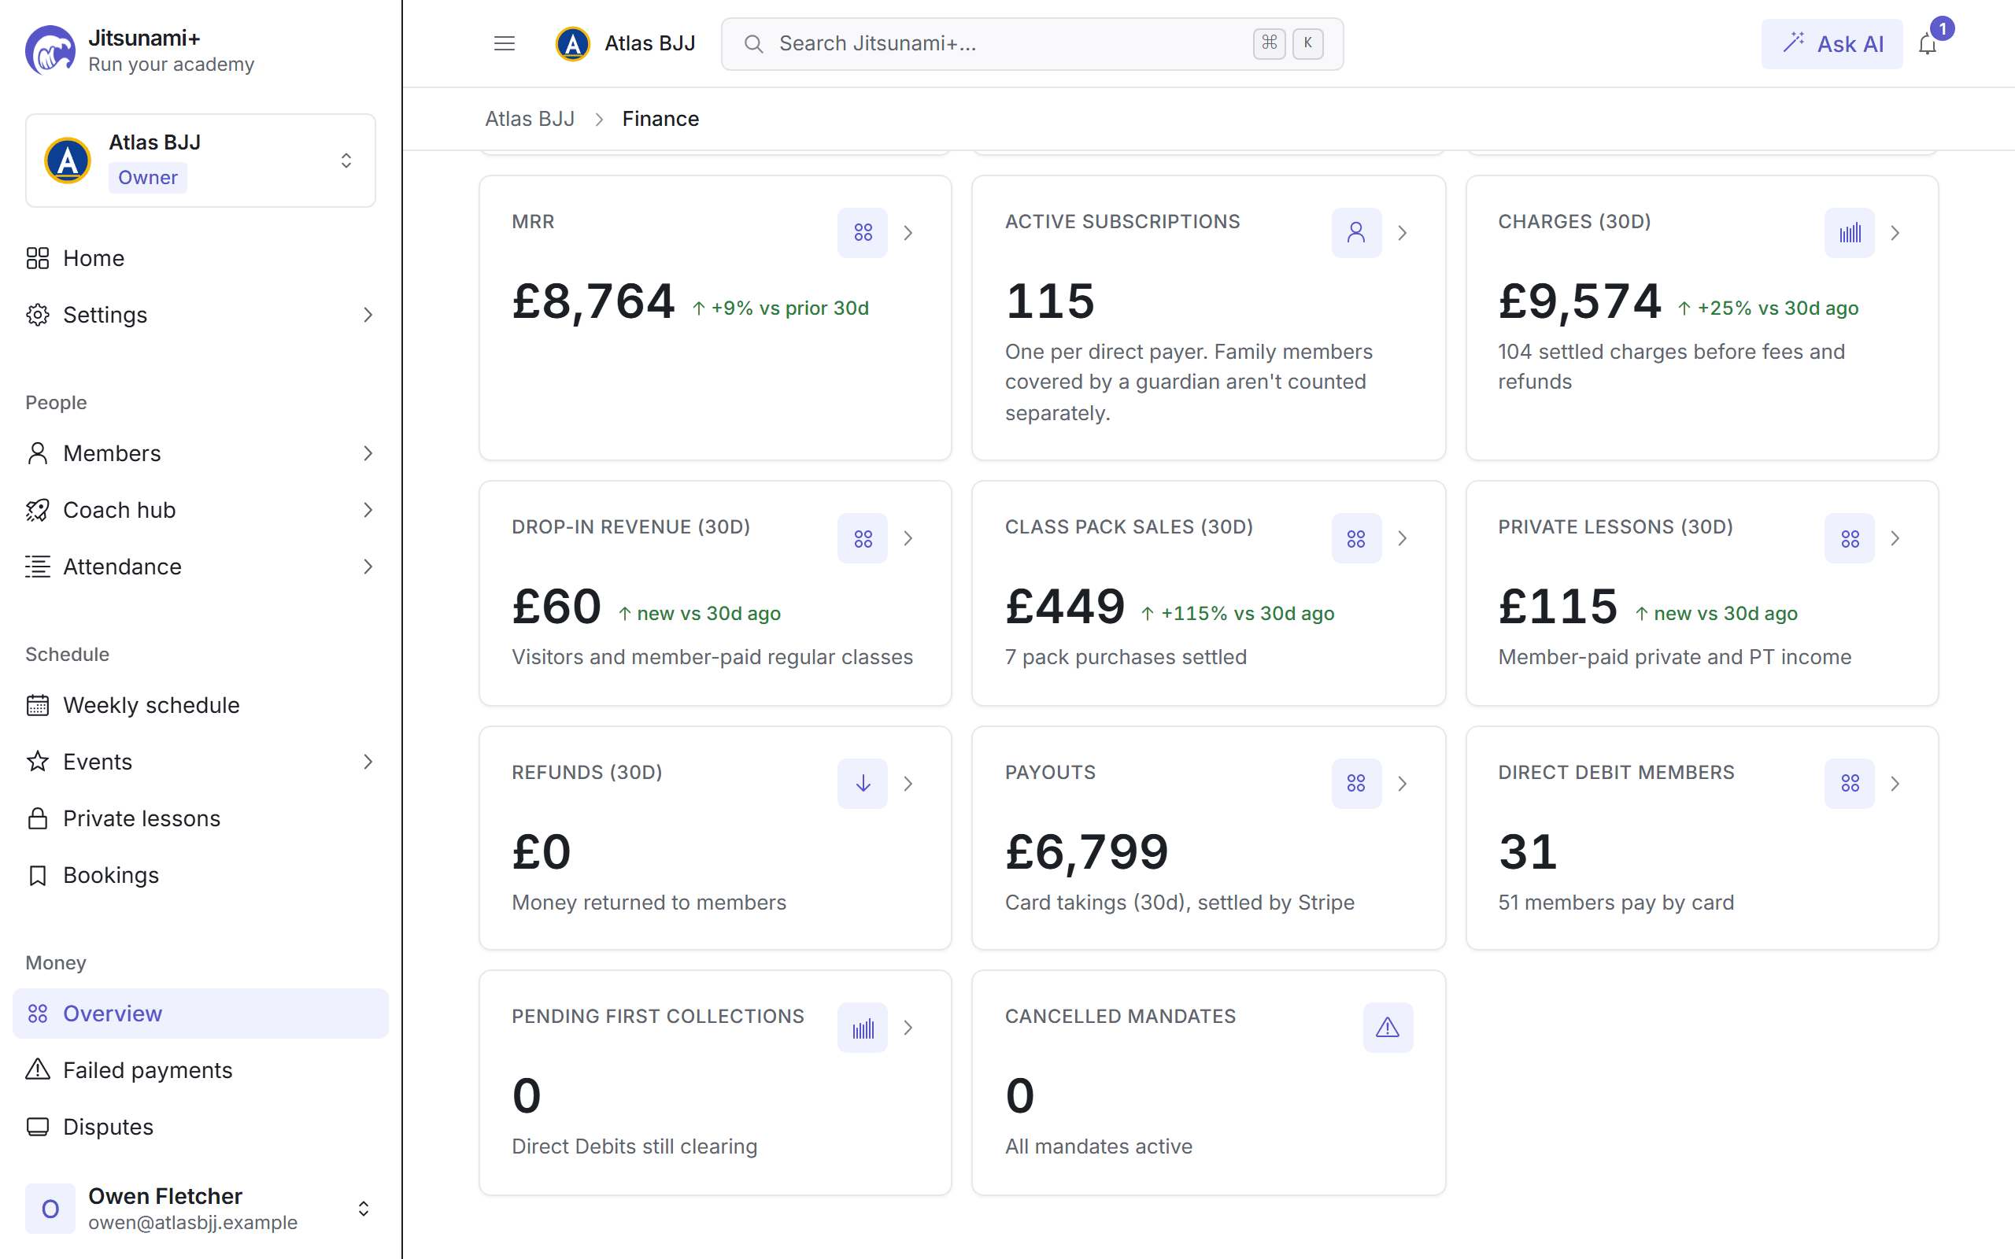Click the Jitsunami+ wave logo
This screenshot has width=2015, height=1259.
point(50,50)
